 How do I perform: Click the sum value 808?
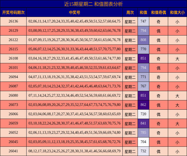tap(143, 40)
